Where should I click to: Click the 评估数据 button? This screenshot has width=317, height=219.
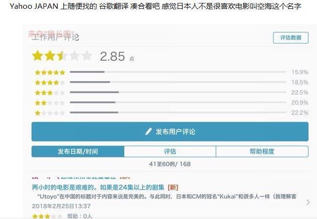pos(291,38)
